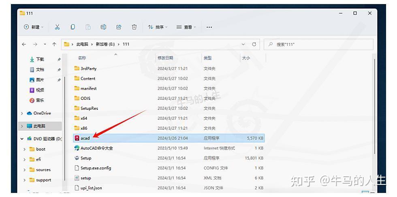
Task: Expand the boot folder tree node
Action: [x=25, y=150]
